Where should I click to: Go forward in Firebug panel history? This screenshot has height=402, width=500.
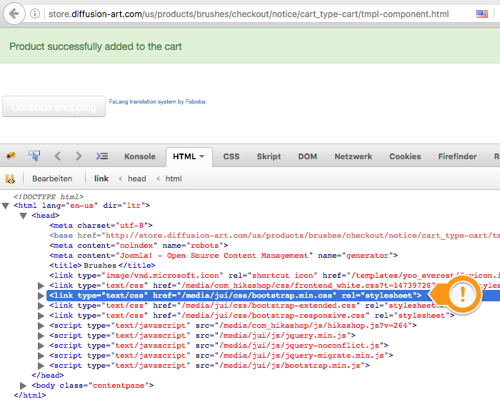point(79,156)
